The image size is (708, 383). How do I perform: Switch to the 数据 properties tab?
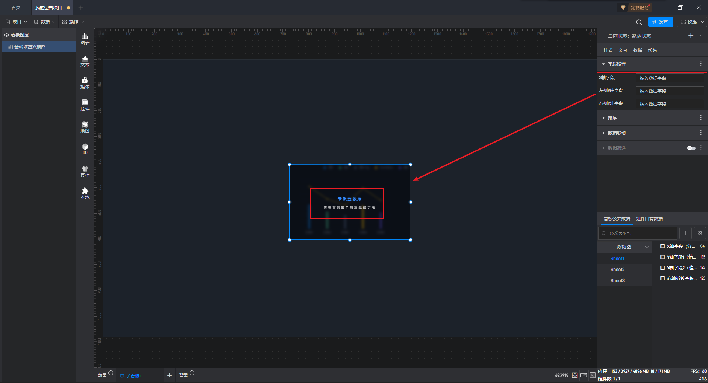tap(638, 50)
